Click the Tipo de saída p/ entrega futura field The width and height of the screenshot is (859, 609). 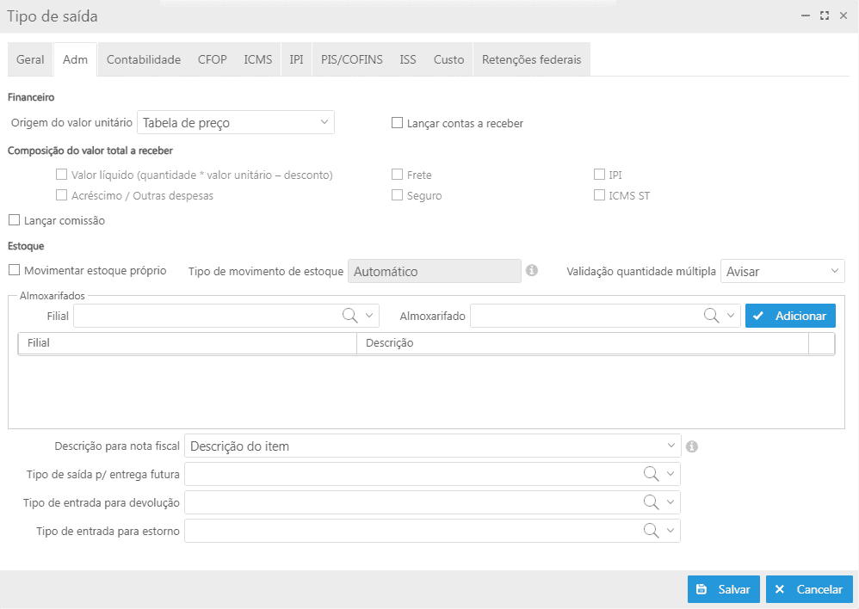[x=432, y=474]
